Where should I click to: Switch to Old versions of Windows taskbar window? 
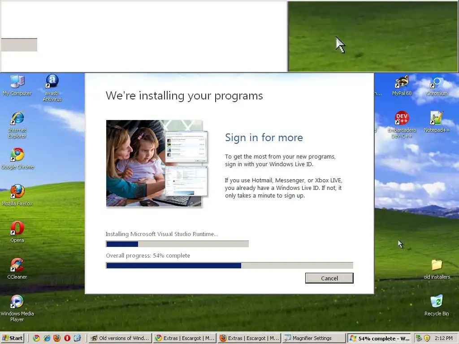[x=120, y=338]
